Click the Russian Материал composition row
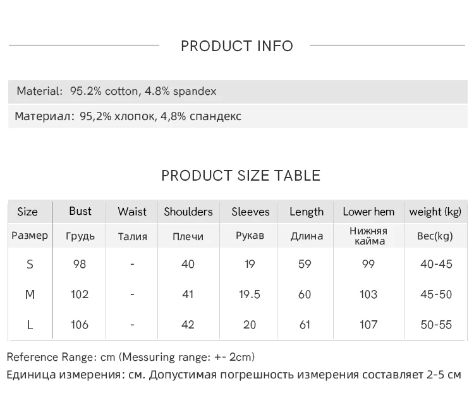 128,116
